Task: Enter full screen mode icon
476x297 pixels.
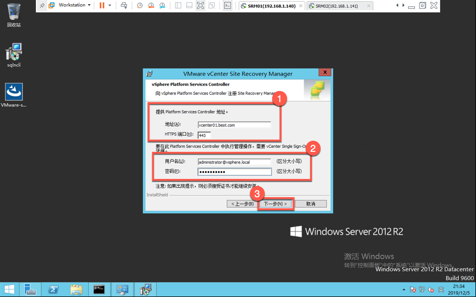Action: (200, 6)
